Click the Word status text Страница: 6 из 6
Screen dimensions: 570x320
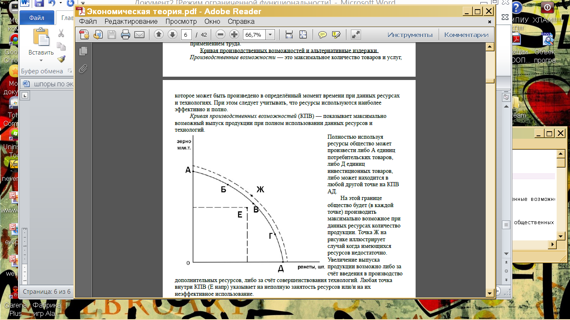point(47,292)
